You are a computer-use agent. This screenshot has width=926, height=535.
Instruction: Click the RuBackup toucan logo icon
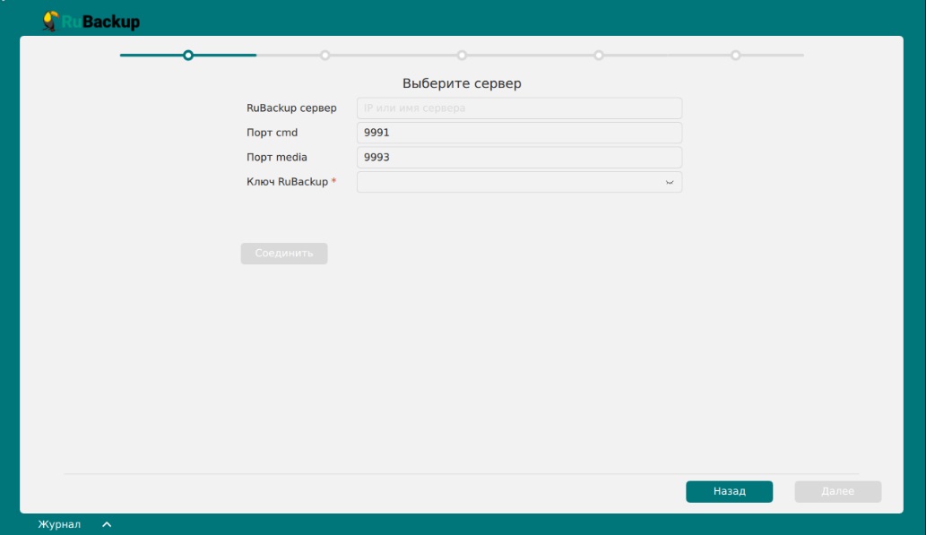(x=51, y=20)
